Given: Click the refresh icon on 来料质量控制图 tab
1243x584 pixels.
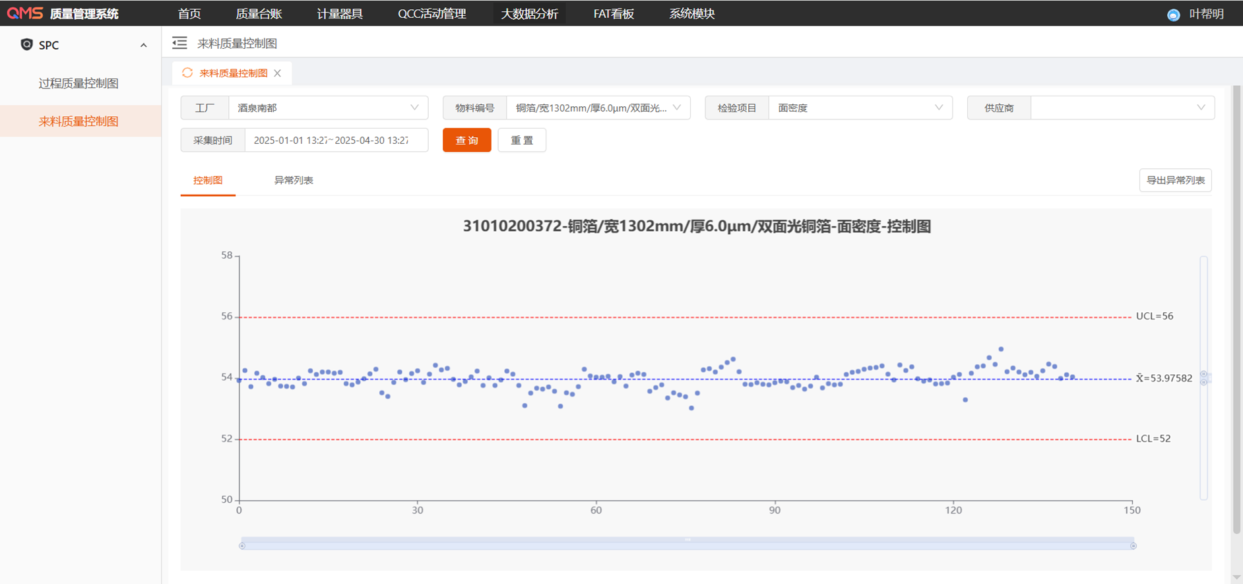Looking at the screenshot, I should click(x=187, y=73).
